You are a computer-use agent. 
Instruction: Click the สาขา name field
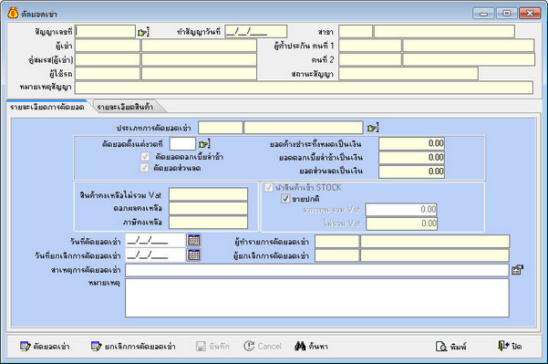point(444,31)
